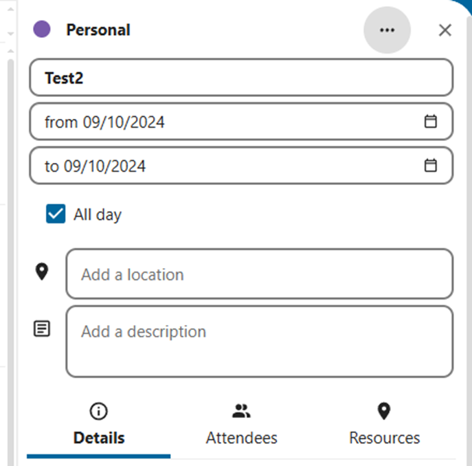Switch to the Attendees tab

click(x=241, y=438)
